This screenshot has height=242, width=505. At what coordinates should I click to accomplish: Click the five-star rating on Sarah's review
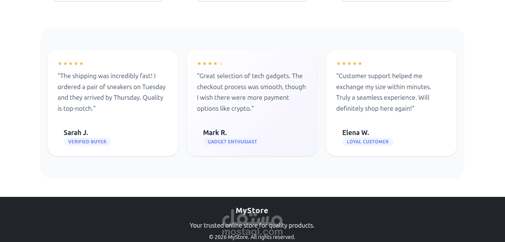tap(71, 63)
